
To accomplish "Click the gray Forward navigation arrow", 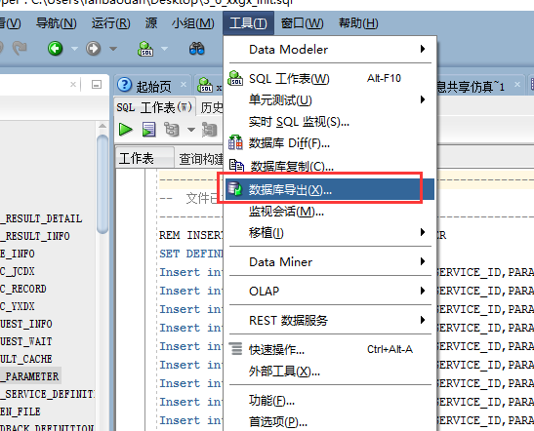I will click(93, 49).
